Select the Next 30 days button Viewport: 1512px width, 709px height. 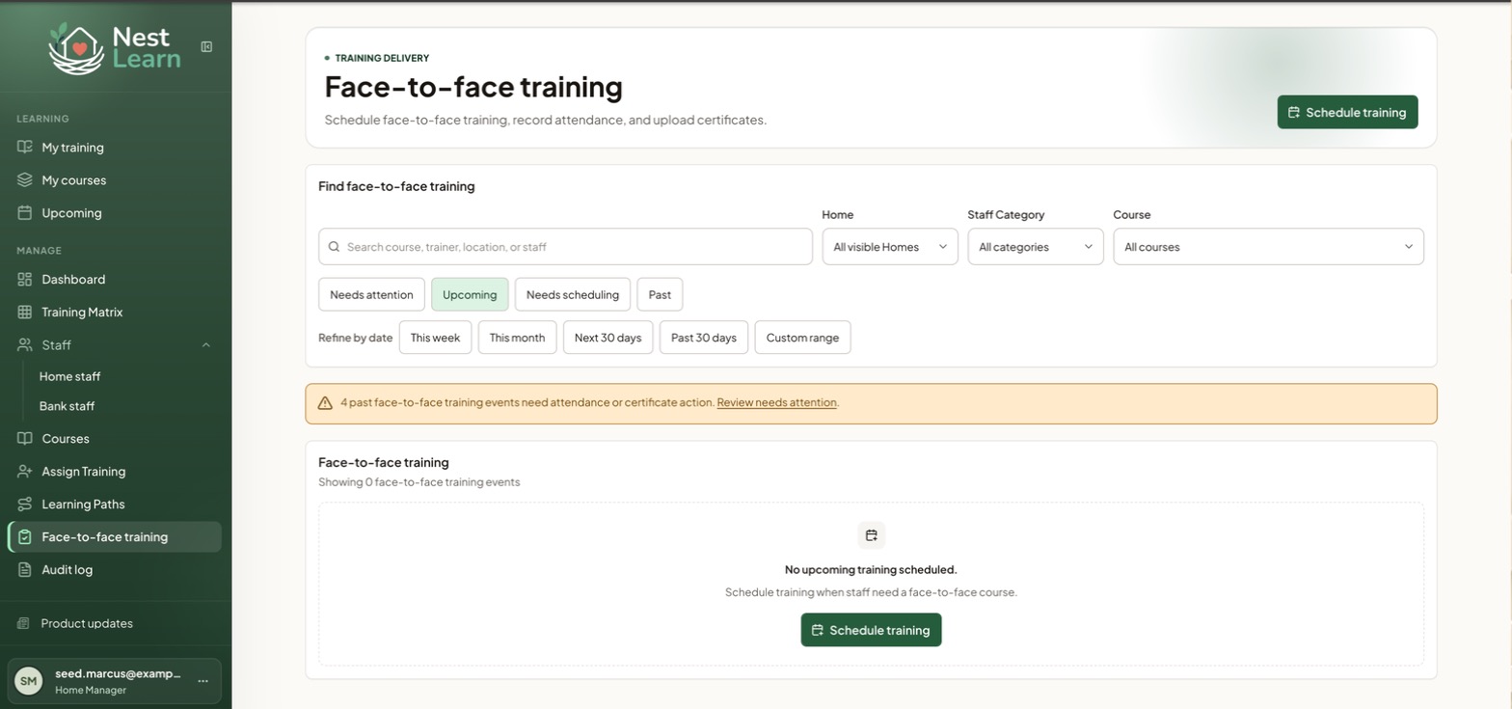607,338
